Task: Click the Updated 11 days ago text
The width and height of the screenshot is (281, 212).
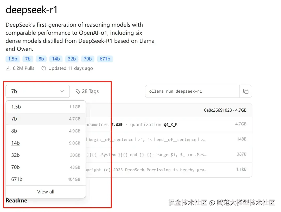Action: 71,69
